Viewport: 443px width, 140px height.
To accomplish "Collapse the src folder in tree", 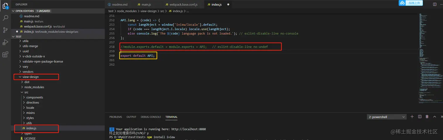I will coord(22,92).
